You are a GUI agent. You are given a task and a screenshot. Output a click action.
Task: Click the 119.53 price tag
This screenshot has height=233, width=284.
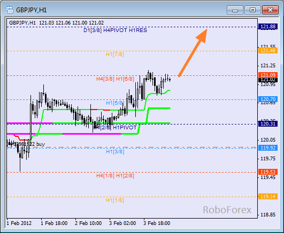[268, 172]
